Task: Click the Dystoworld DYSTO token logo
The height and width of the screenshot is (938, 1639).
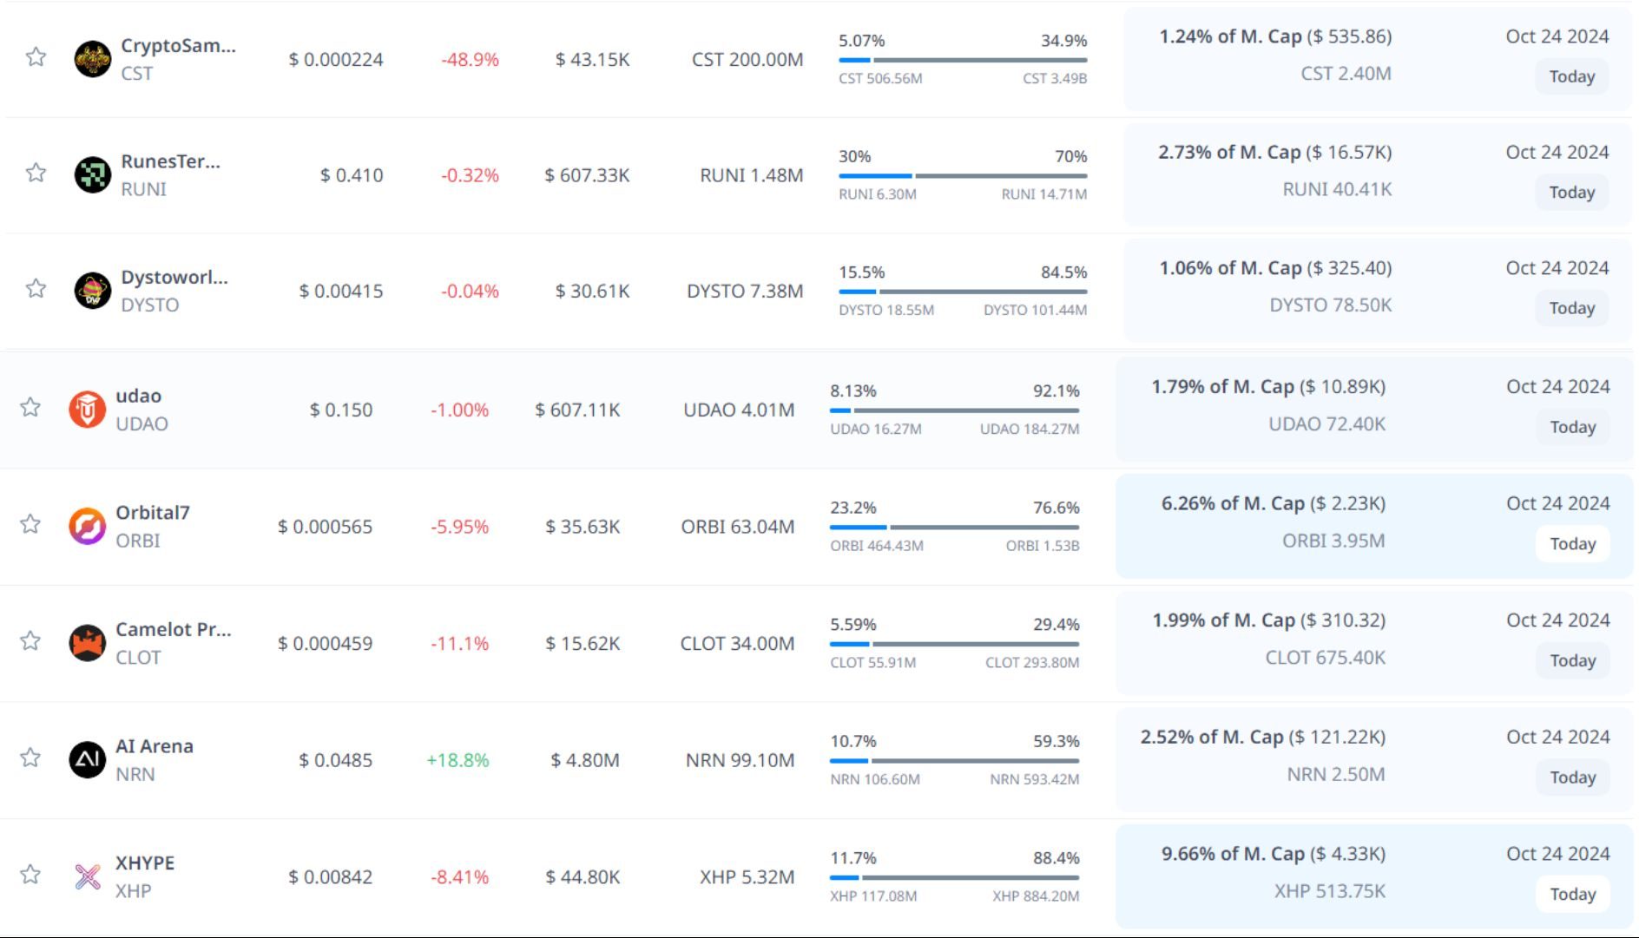Action: (92, 291)
